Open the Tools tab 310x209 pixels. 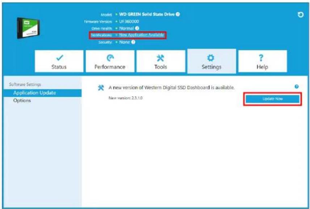point(161,61)
